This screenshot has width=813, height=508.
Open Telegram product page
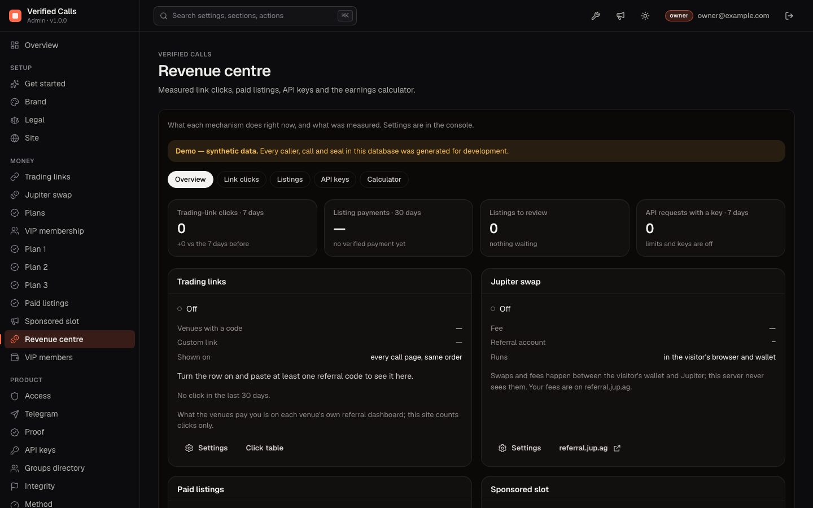point(70,414)
